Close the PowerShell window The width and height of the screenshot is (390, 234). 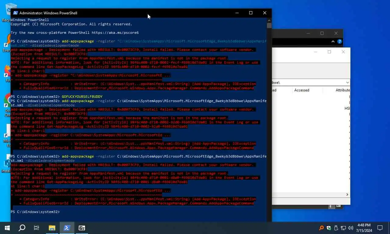[x=265, y=13]
